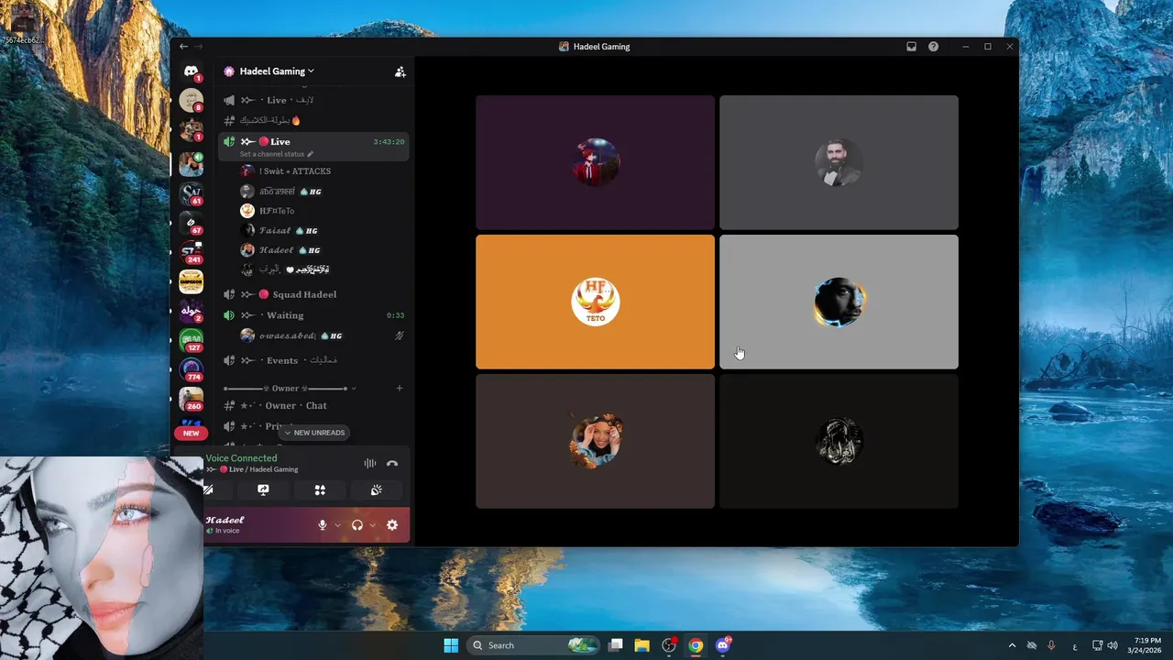Open server icon with 260 badge
The height and width of the screenshot is (660, 1173).
click(x=192, y=399)
